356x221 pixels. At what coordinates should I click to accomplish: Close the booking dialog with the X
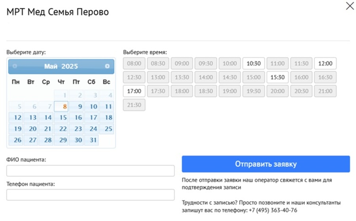coord(350,6)
